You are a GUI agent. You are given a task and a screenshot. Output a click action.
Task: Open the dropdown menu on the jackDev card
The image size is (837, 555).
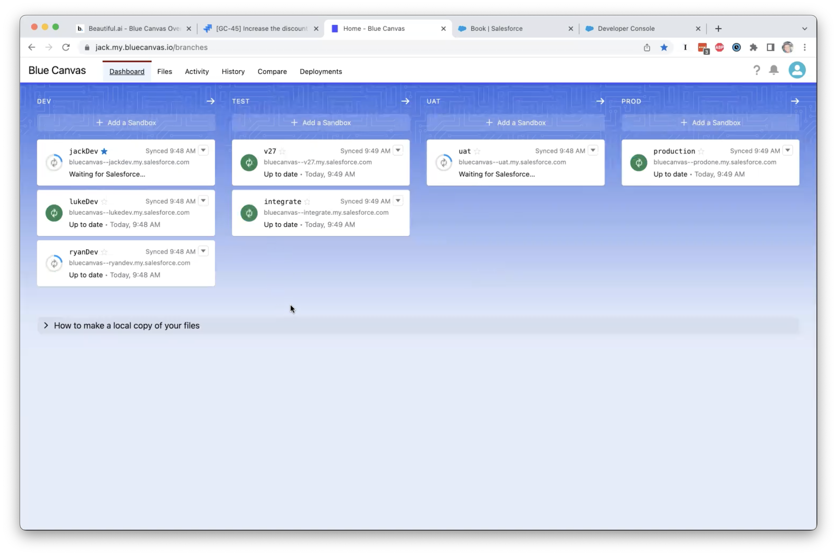(x=203, y=150)
